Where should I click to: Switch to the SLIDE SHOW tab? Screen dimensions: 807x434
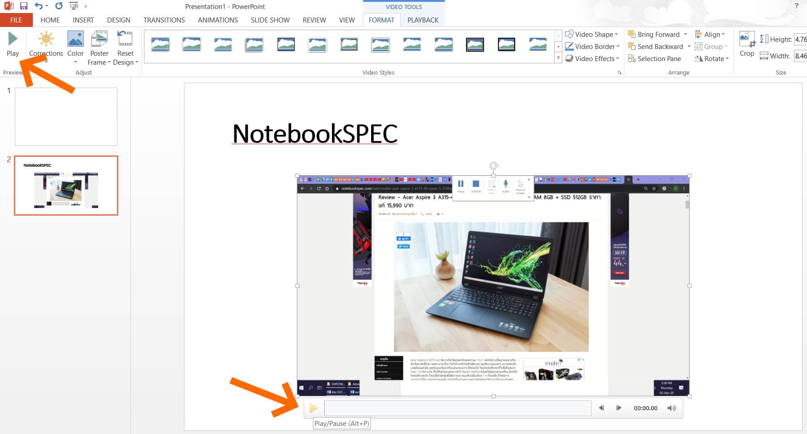pyautogui.click(x=270, y=20)
